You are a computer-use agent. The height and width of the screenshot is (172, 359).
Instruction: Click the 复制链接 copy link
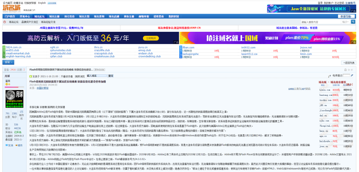click(100, 70)
